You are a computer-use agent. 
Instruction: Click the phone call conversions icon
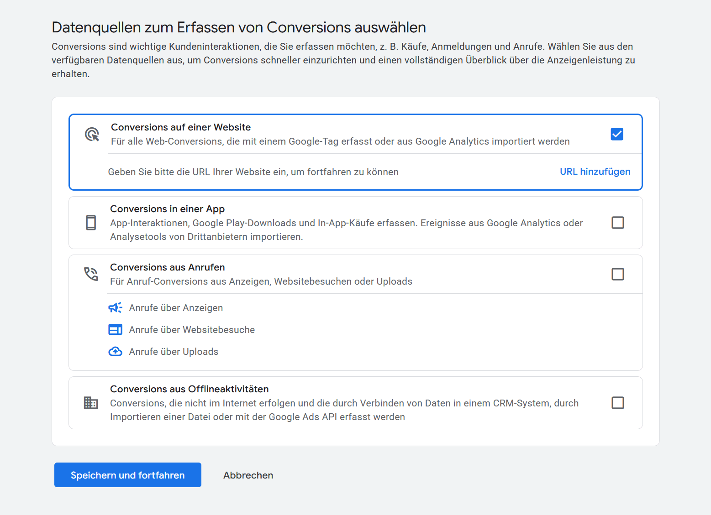coord(91,274)
